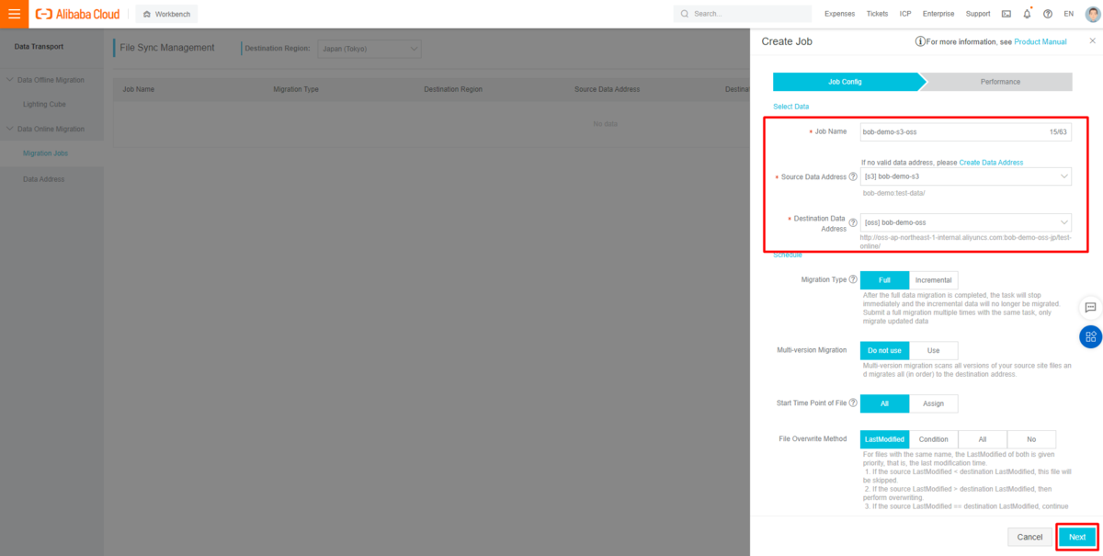Click the top search box
1103x556 pixels.
[x=743, y=14]
